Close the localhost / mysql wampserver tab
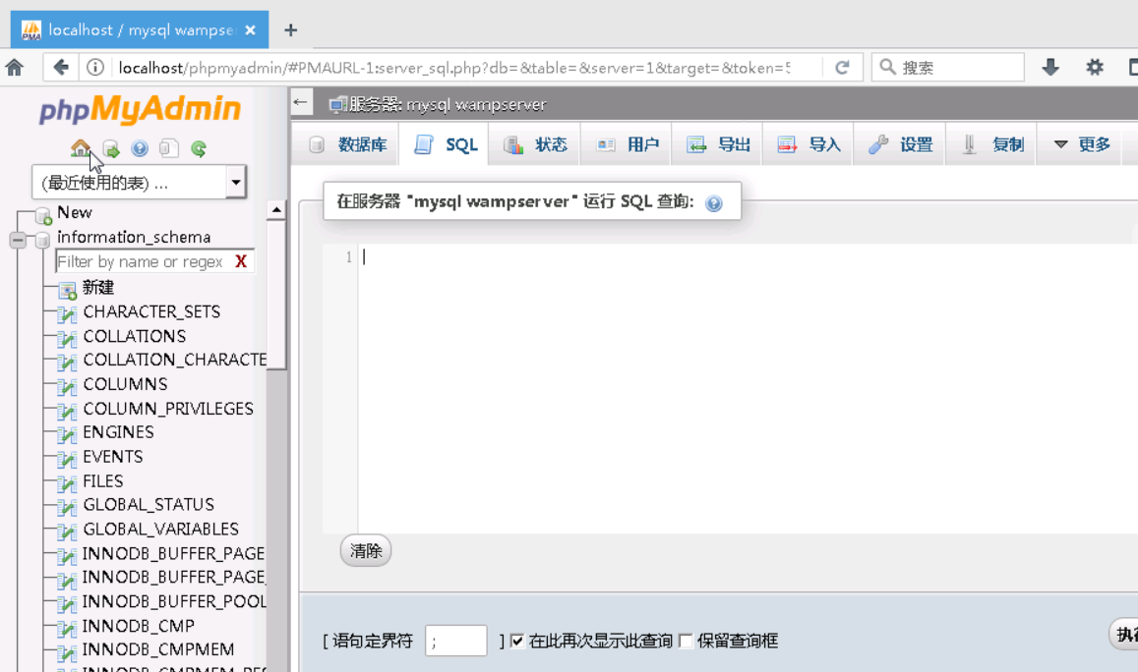The height and width of the screenshot is (672, 1138). point(251,29)
